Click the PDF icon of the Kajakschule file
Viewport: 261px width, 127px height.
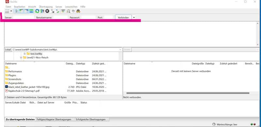click(x=7, y=91)
